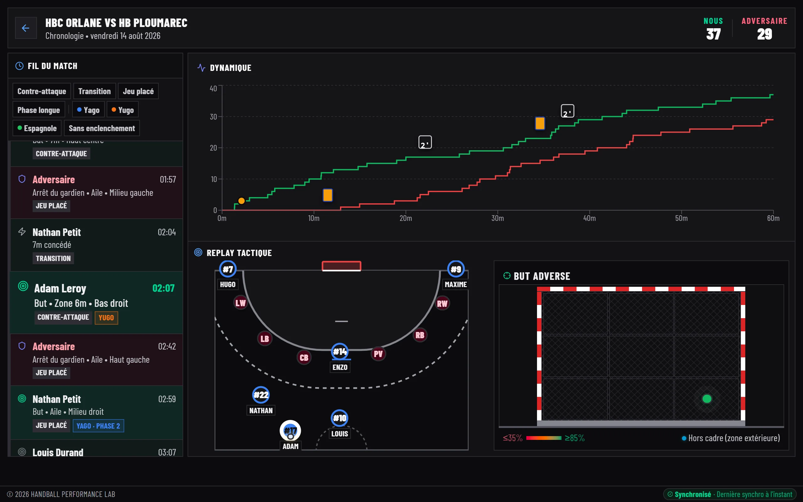Image resolution: width=803 pixels, height=502 pixels.
Task: Click the 2' suspension marker near 38m
Action: point(567,111)
